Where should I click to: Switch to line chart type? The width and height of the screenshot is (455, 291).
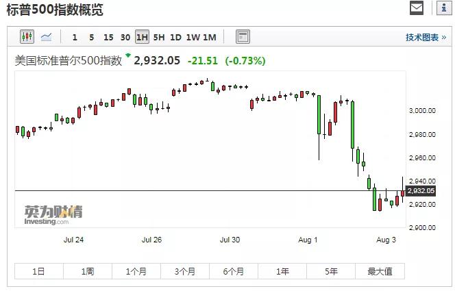pyautogui.click(x=47, y=37)
